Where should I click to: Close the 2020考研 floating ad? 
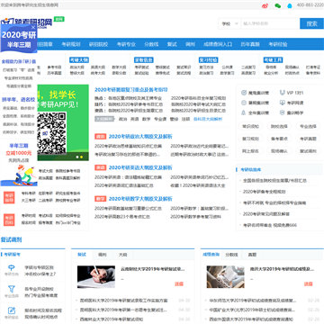point(33,27)
